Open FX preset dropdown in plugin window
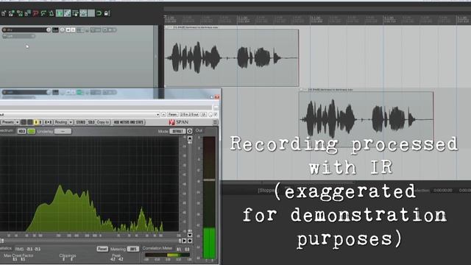Image resolution: width=471 pixels, height=265 pixels. (x=158, y=115)
